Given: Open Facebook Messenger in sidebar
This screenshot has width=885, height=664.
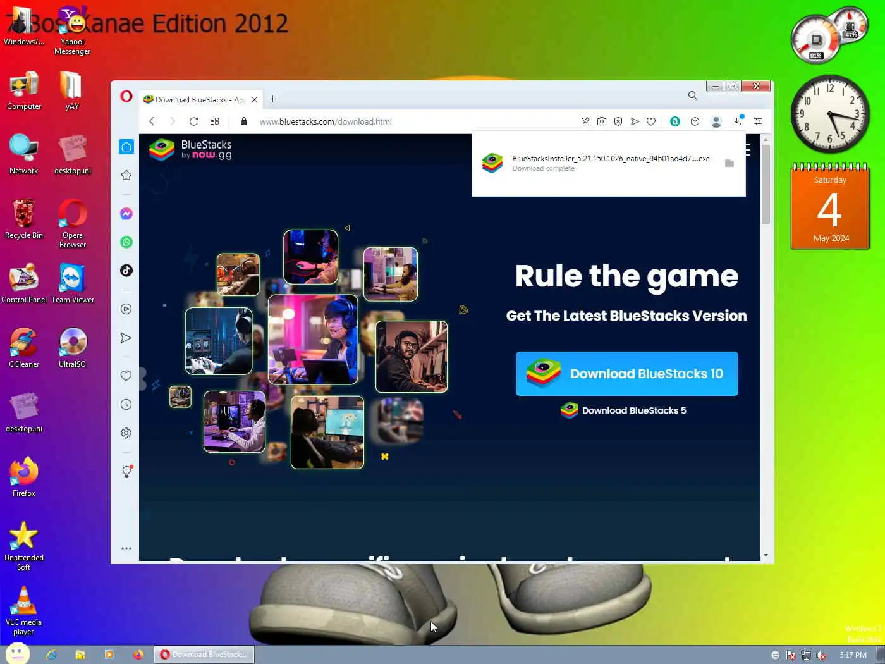Looking at the screenshot, I should click(x=126, y=214).
